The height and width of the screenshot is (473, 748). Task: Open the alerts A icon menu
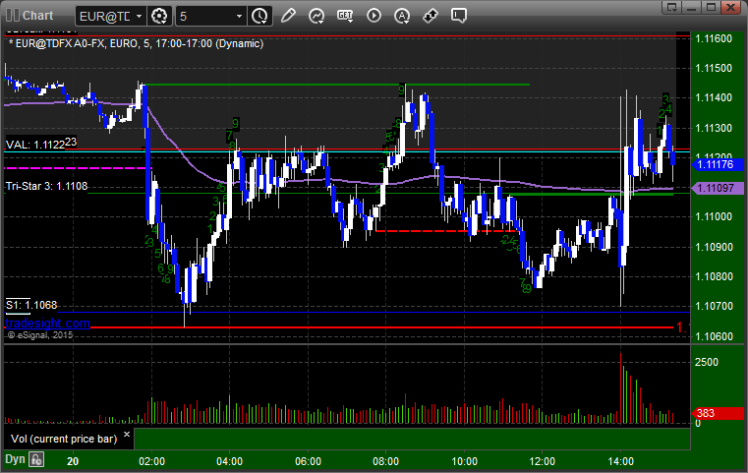[x=402, y=16]
